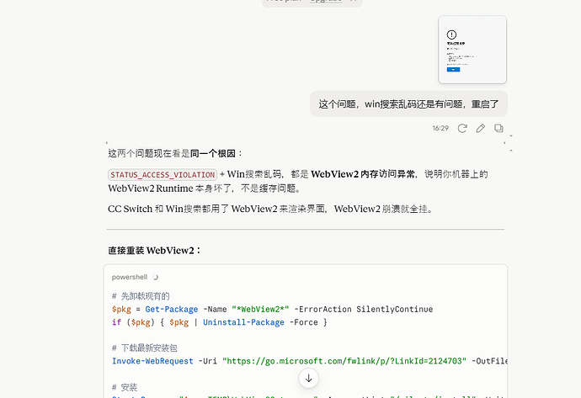Viewport: 581px width, 398px height.
Task: Click the go.microsoft.com fwlink URL string
Action: pos(344,361)
